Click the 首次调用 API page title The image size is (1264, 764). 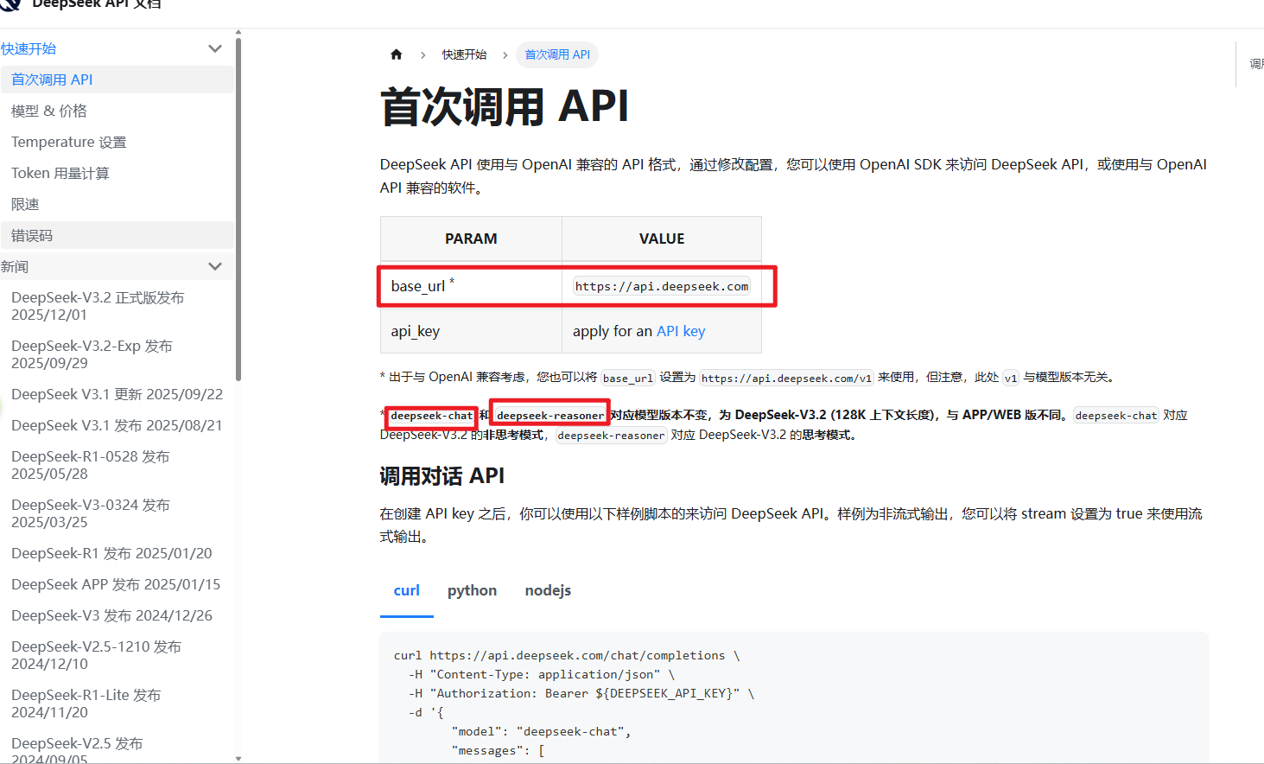point(505,107)
